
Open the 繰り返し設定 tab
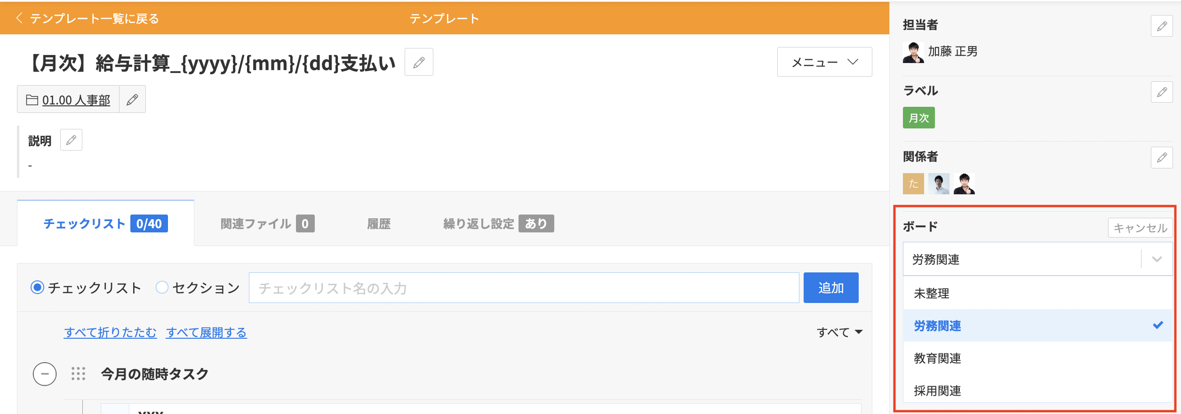pyautogui.click(x=498, y=223)
